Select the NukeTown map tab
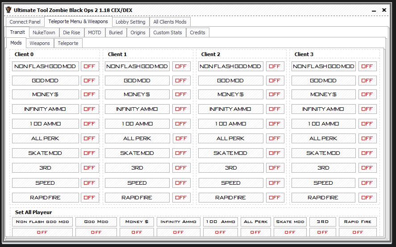396x247 pixels. (44, 32)
